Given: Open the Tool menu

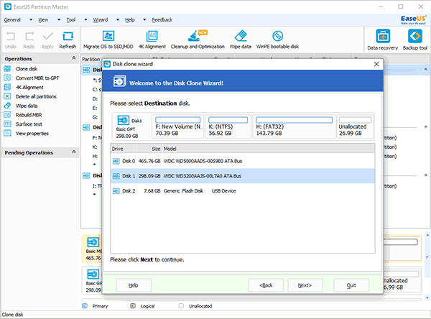Looking at the screenshot, I should pos(71,20).
